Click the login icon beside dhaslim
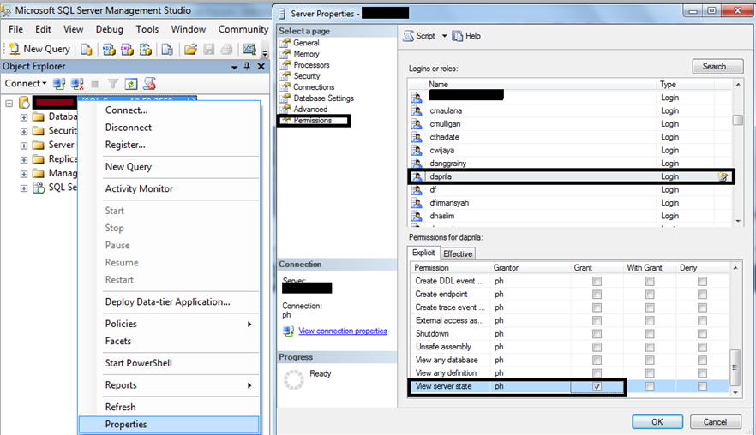The width and height of the screenshot is (756, 435). click(417, 216)
